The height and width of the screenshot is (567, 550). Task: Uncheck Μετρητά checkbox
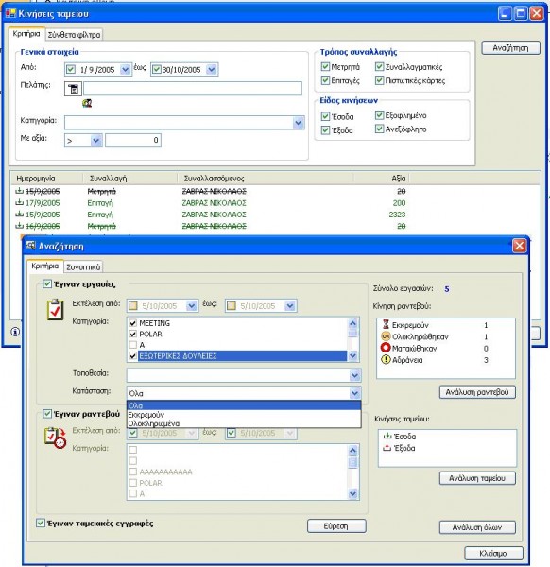tap(325, 66)
